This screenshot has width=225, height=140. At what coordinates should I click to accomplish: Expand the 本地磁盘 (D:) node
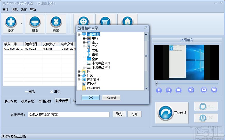84,67
